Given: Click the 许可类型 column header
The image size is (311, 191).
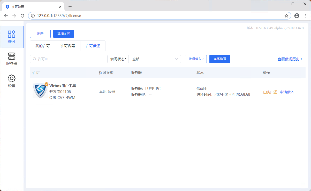Looking at the screenshot, I should tap(106, 73).
